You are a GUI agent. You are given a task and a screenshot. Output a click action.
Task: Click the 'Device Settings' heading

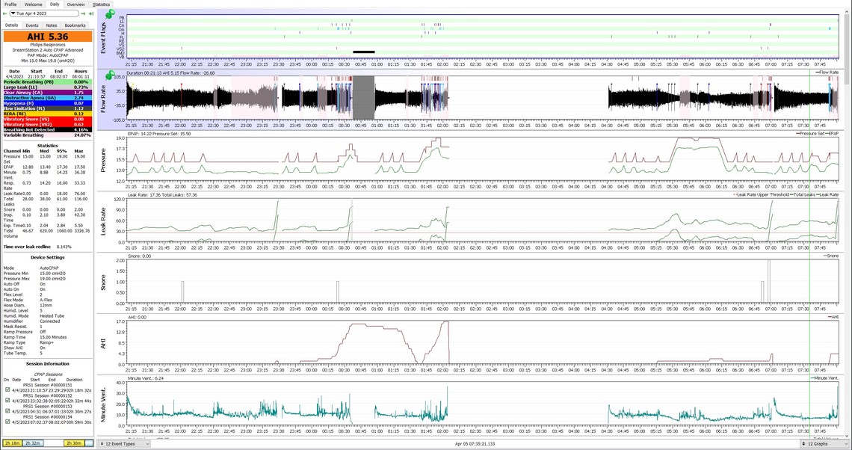pos(48,258)
